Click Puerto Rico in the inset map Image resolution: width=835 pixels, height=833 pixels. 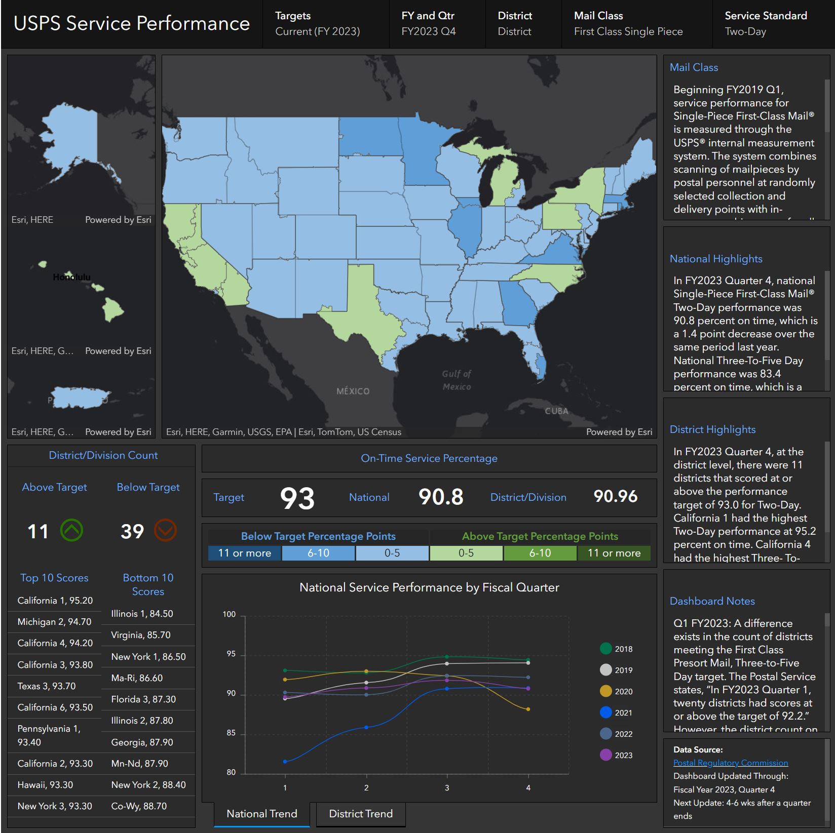(80, 397)
